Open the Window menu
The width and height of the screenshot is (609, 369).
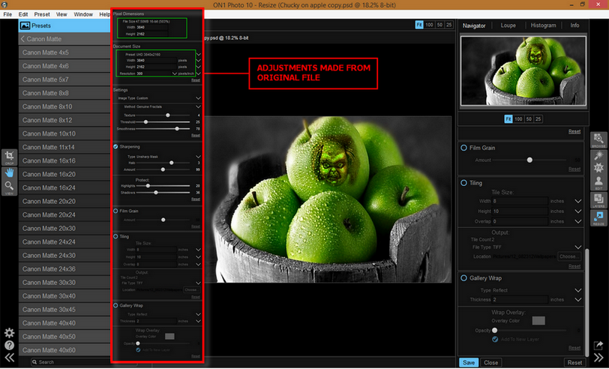click(x=83, y=14)
